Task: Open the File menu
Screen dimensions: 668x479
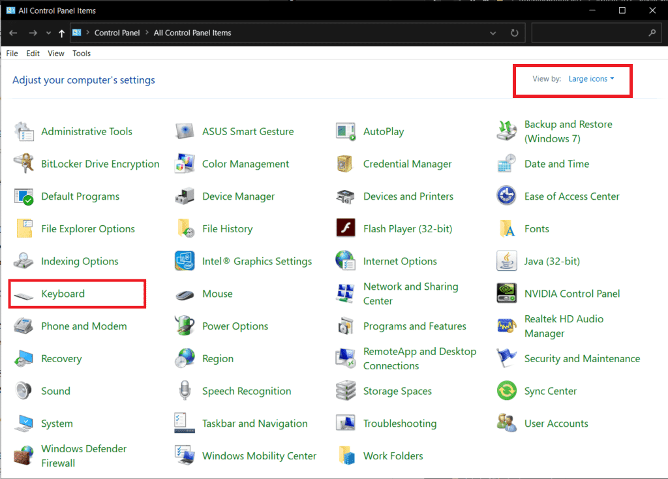Action: pyautogui.click(x=12, y=54)
